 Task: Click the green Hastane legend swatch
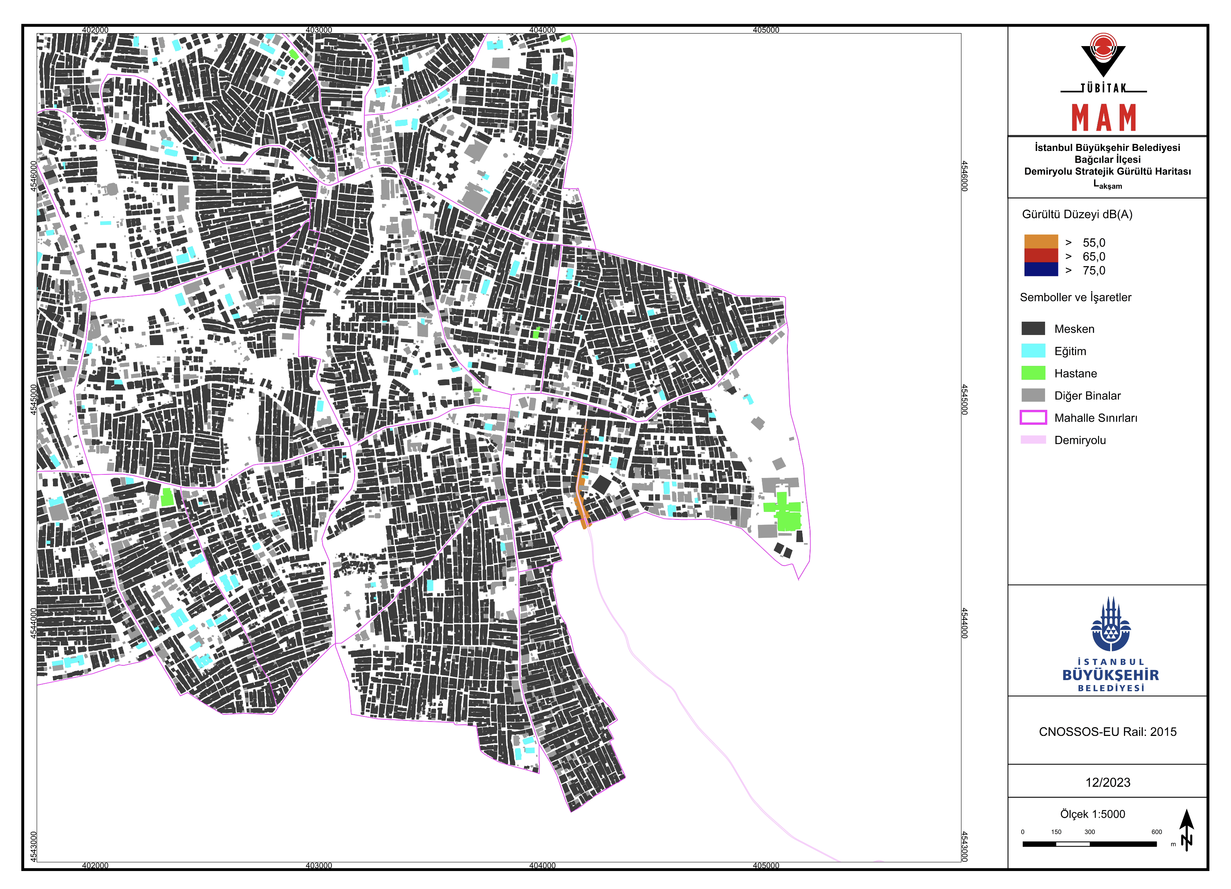click(x=1034, y=372)
